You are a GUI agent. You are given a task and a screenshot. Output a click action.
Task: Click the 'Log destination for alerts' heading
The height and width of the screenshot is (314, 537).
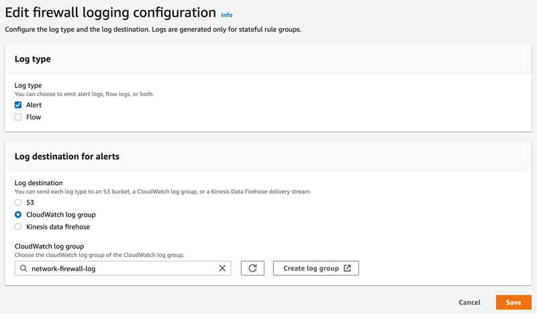click(66, 156)
